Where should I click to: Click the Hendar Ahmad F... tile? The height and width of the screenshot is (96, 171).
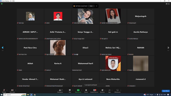click(30, 79)
